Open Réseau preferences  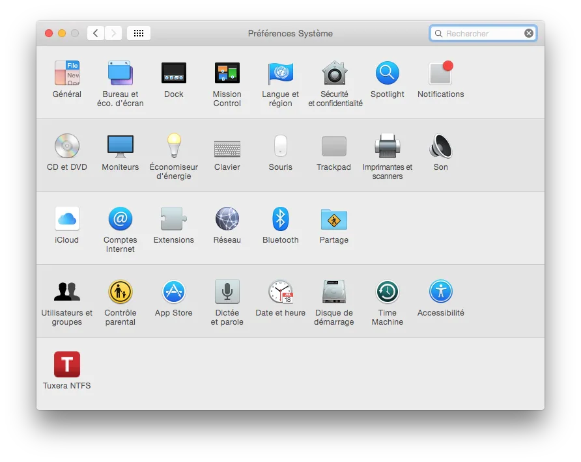(227, 219)
